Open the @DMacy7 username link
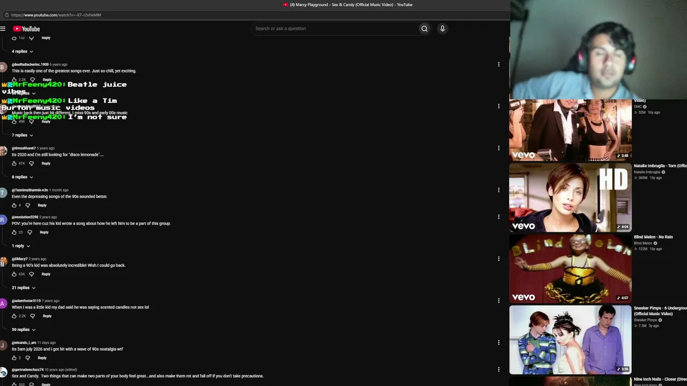The height and width of the screenshot is (386, 687). (x=20, y=259)
